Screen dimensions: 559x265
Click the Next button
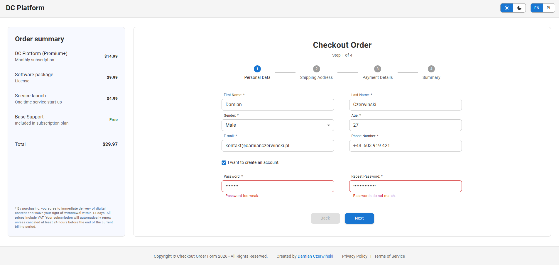point(359,218)
